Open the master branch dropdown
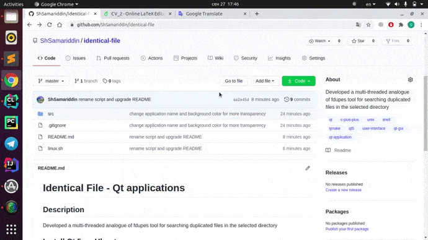Image resolution: width=428 pixels, height=240 pixels. pyautogui.click(x=51, y=81)
